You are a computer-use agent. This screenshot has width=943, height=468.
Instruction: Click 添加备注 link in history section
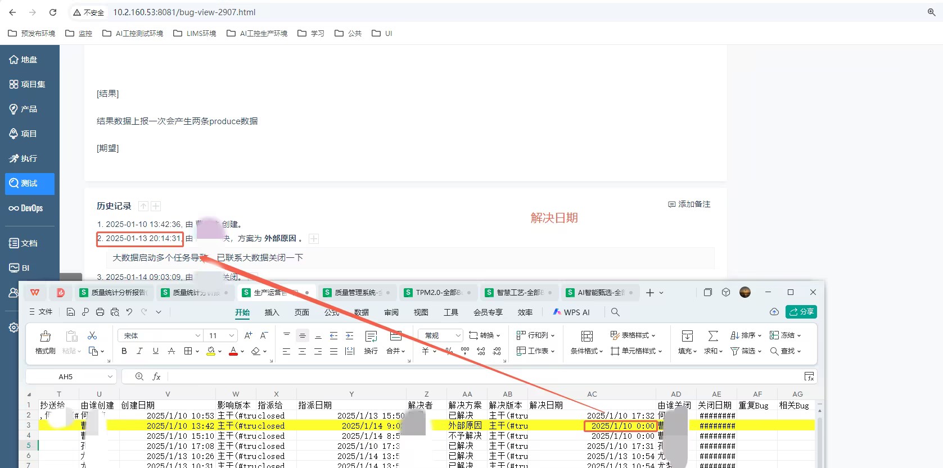pos(689,204)
